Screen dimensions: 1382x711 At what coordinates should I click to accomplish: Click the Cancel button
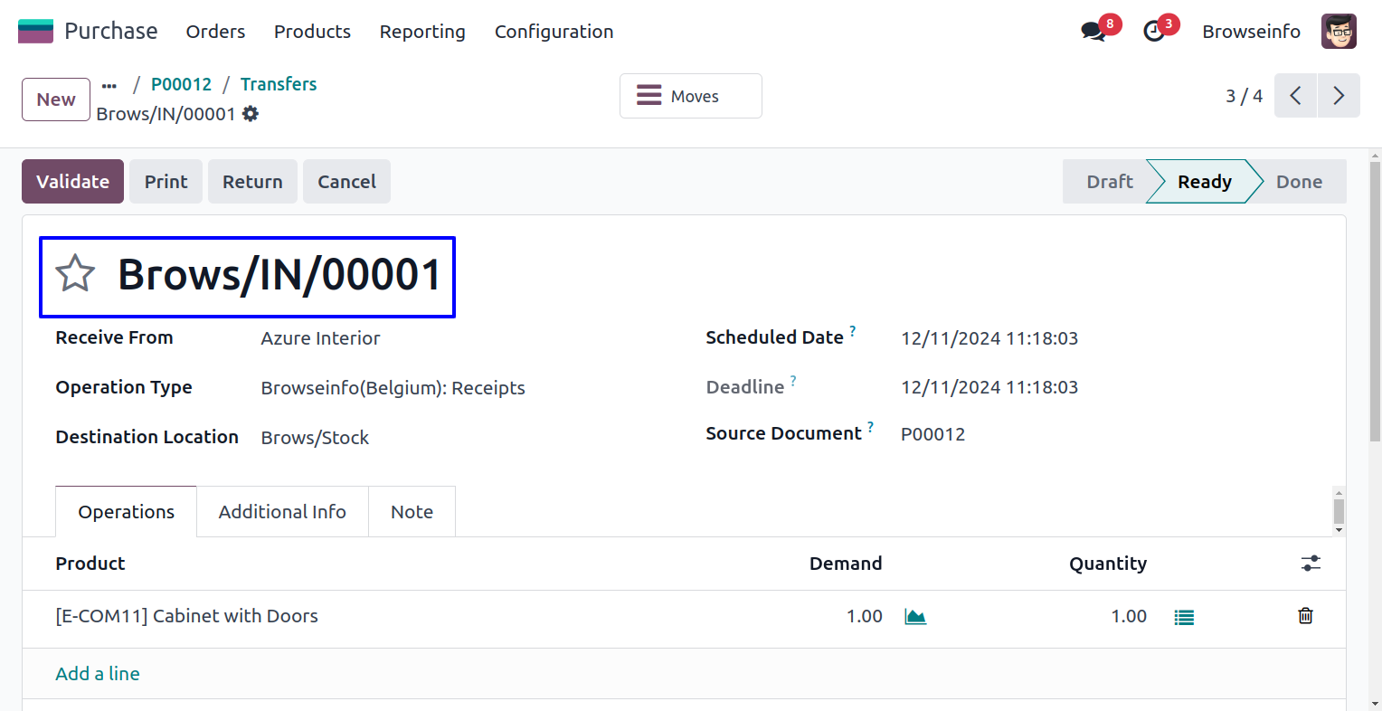(x=346, y=182)
